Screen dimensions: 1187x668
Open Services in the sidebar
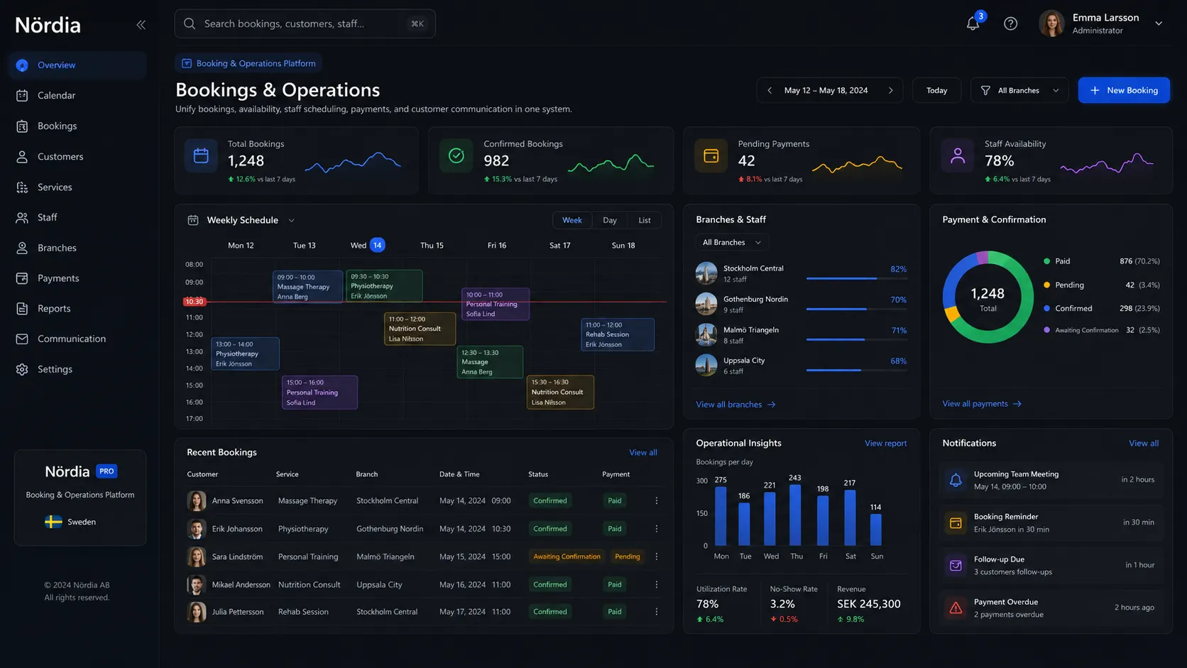(x=77, y=187)
